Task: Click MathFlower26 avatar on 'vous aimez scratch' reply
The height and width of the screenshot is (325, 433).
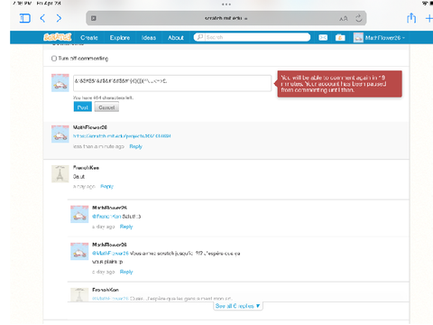Action: pos(79,251)
